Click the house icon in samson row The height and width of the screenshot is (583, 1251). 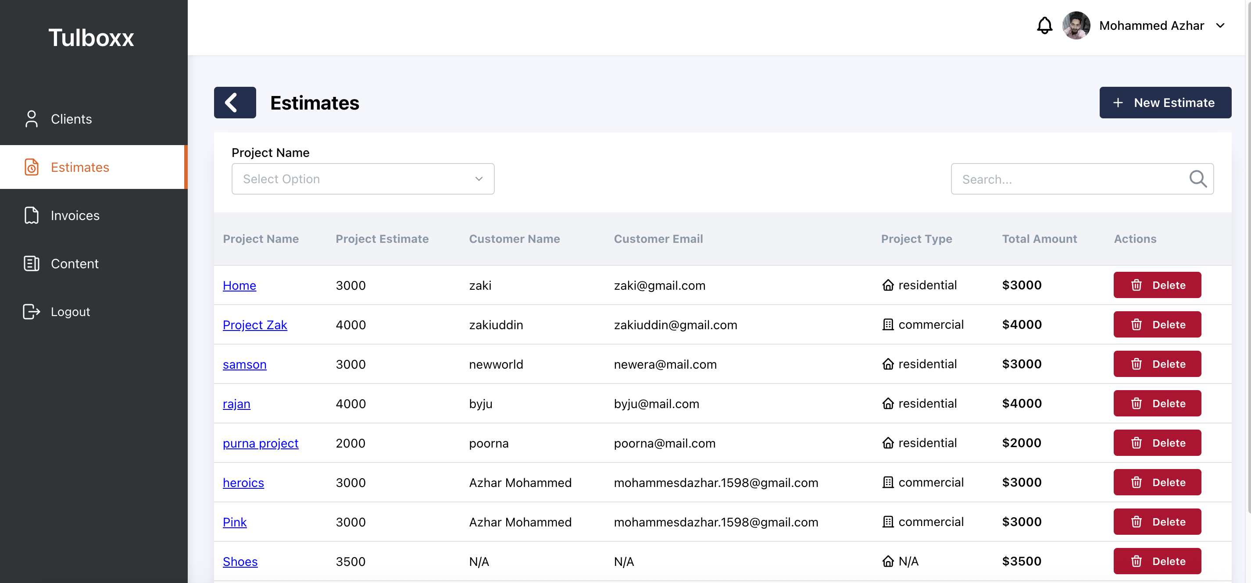888,363
